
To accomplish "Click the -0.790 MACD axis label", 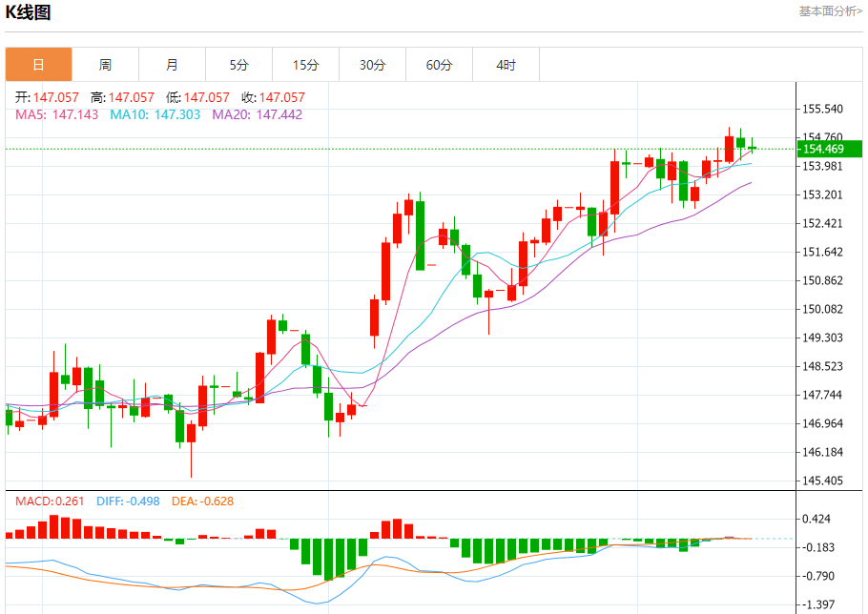I will (x=818, y=576).
